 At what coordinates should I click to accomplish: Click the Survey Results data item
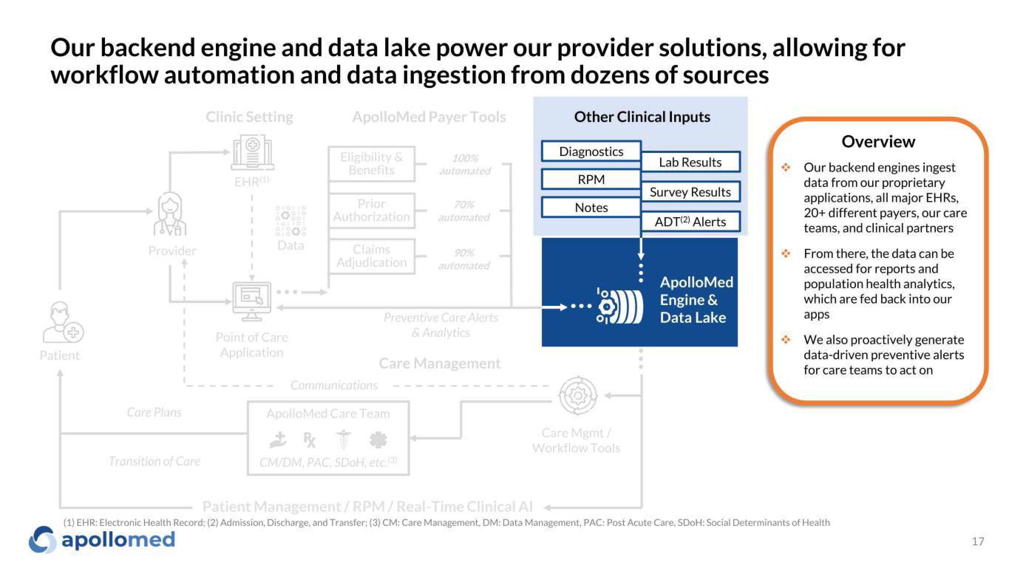688,192
